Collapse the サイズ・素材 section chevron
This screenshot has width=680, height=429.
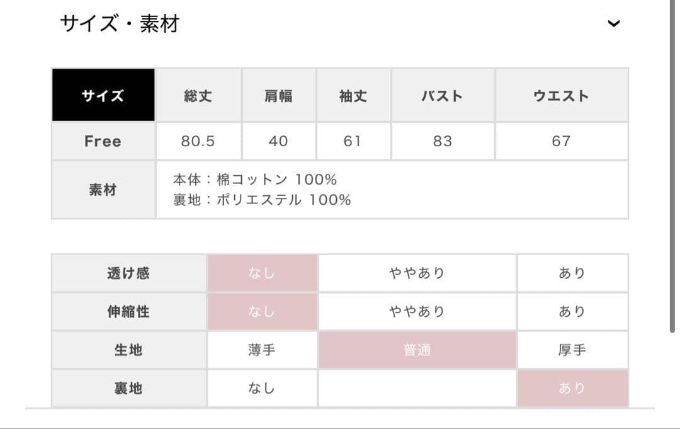[613, 24]
